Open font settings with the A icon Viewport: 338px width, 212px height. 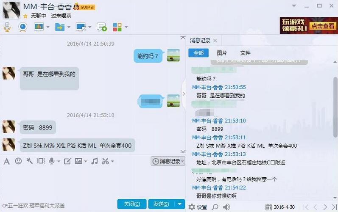tap(7, 161)
